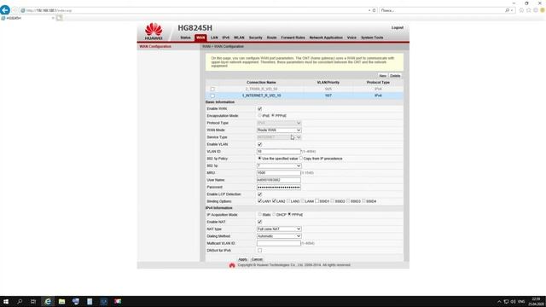Open the System Tools tab

click(372, 38)
